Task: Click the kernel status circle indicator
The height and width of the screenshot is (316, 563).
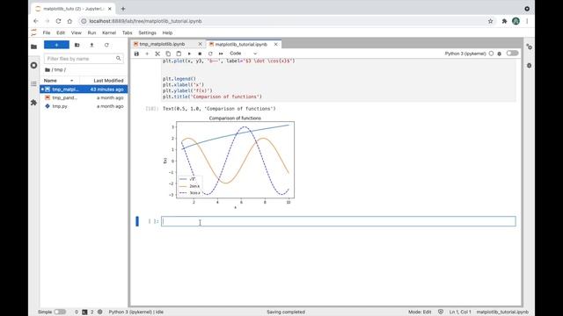Action: coord(491,54)
